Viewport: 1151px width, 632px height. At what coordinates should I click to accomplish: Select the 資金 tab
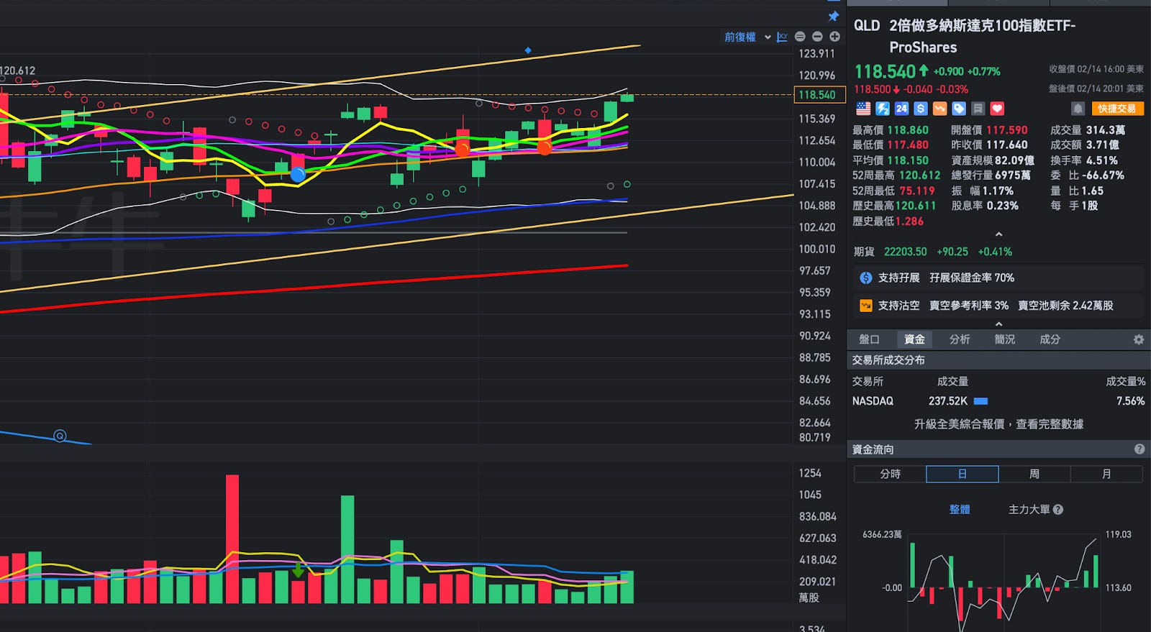click(x=914, y=339)
